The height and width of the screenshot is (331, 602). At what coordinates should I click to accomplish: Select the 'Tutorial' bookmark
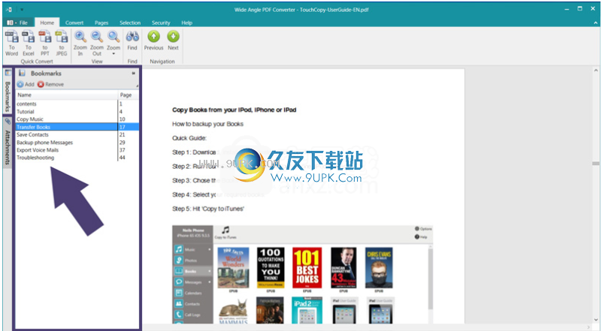pyautogui.click(x=26, y=112)
